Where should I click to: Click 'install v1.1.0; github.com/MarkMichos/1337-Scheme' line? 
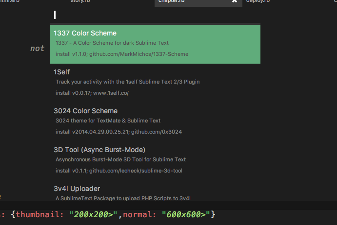122,54
